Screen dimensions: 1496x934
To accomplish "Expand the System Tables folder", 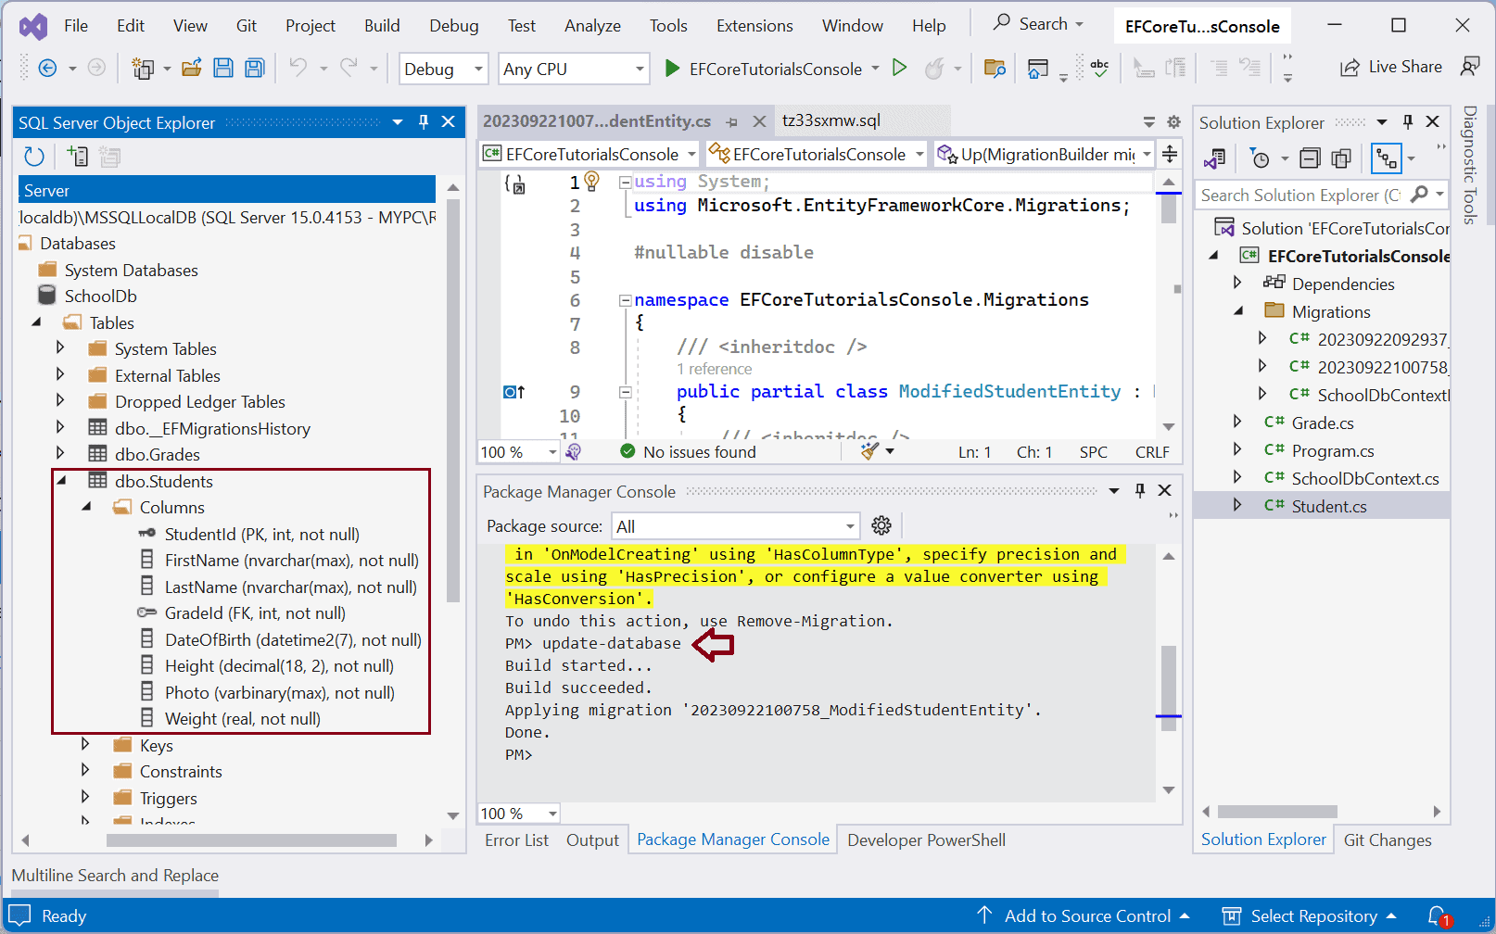I will [x=61, y=348].
